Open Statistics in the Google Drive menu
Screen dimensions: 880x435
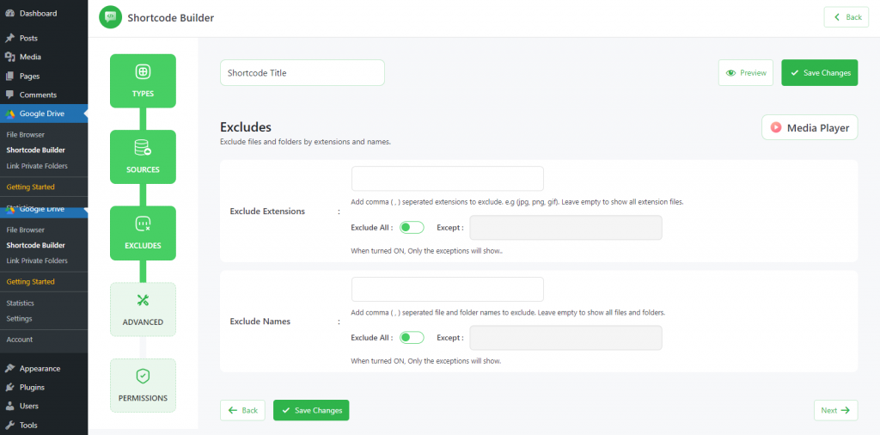[21, 303]
